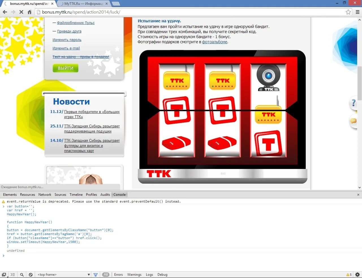Screen dimensions: 362x278
Task: Bookmark this page with the star icon
Action: coord(348,12)
